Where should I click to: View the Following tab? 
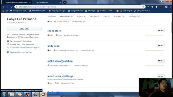click(134, 16)
